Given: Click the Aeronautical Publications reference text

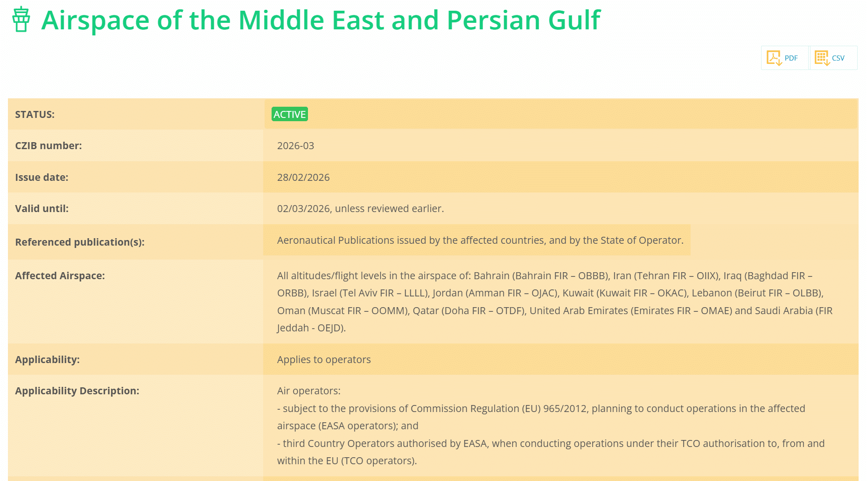Looking at the screenshot, I should coord(480,240).
